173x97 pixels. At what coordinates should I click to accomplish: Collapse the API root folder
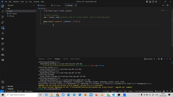coord(21,9)
